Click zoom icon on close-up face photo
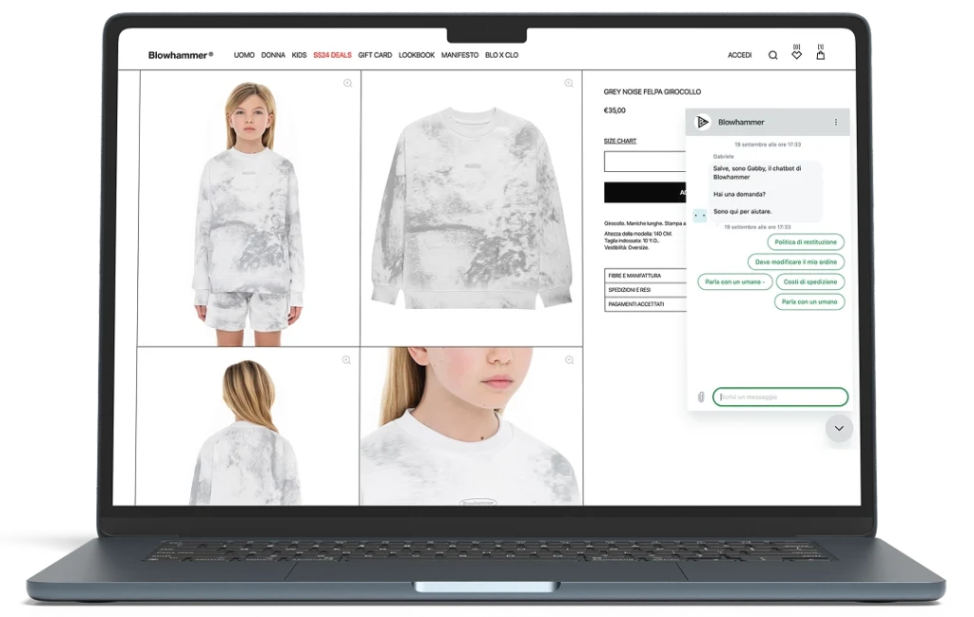This screenshot has height=617, width=974. (x=569, y=360)
